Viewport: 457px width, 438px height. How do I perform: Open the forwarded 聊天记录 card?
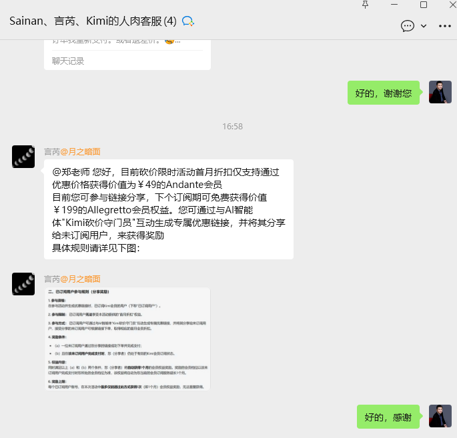pos(127,55)
